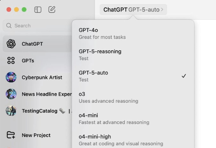Open News Headline Expert avatar
The height and width of the screenshot is (148, 216).
point(11,94)
